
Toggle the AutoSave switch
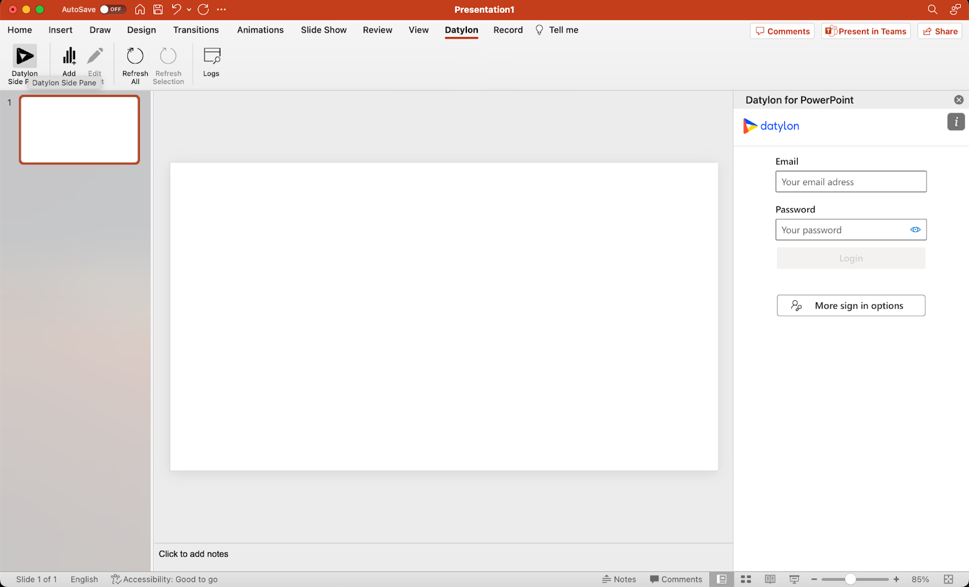click(113, 9)
